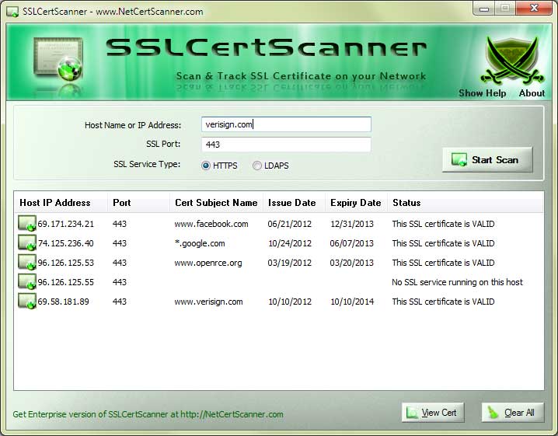
Task: Select the www.facebook.com subject name
Action: click(211, 224)
